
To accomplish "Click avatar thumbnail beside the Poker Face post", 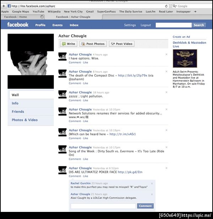I will point(62,170).
